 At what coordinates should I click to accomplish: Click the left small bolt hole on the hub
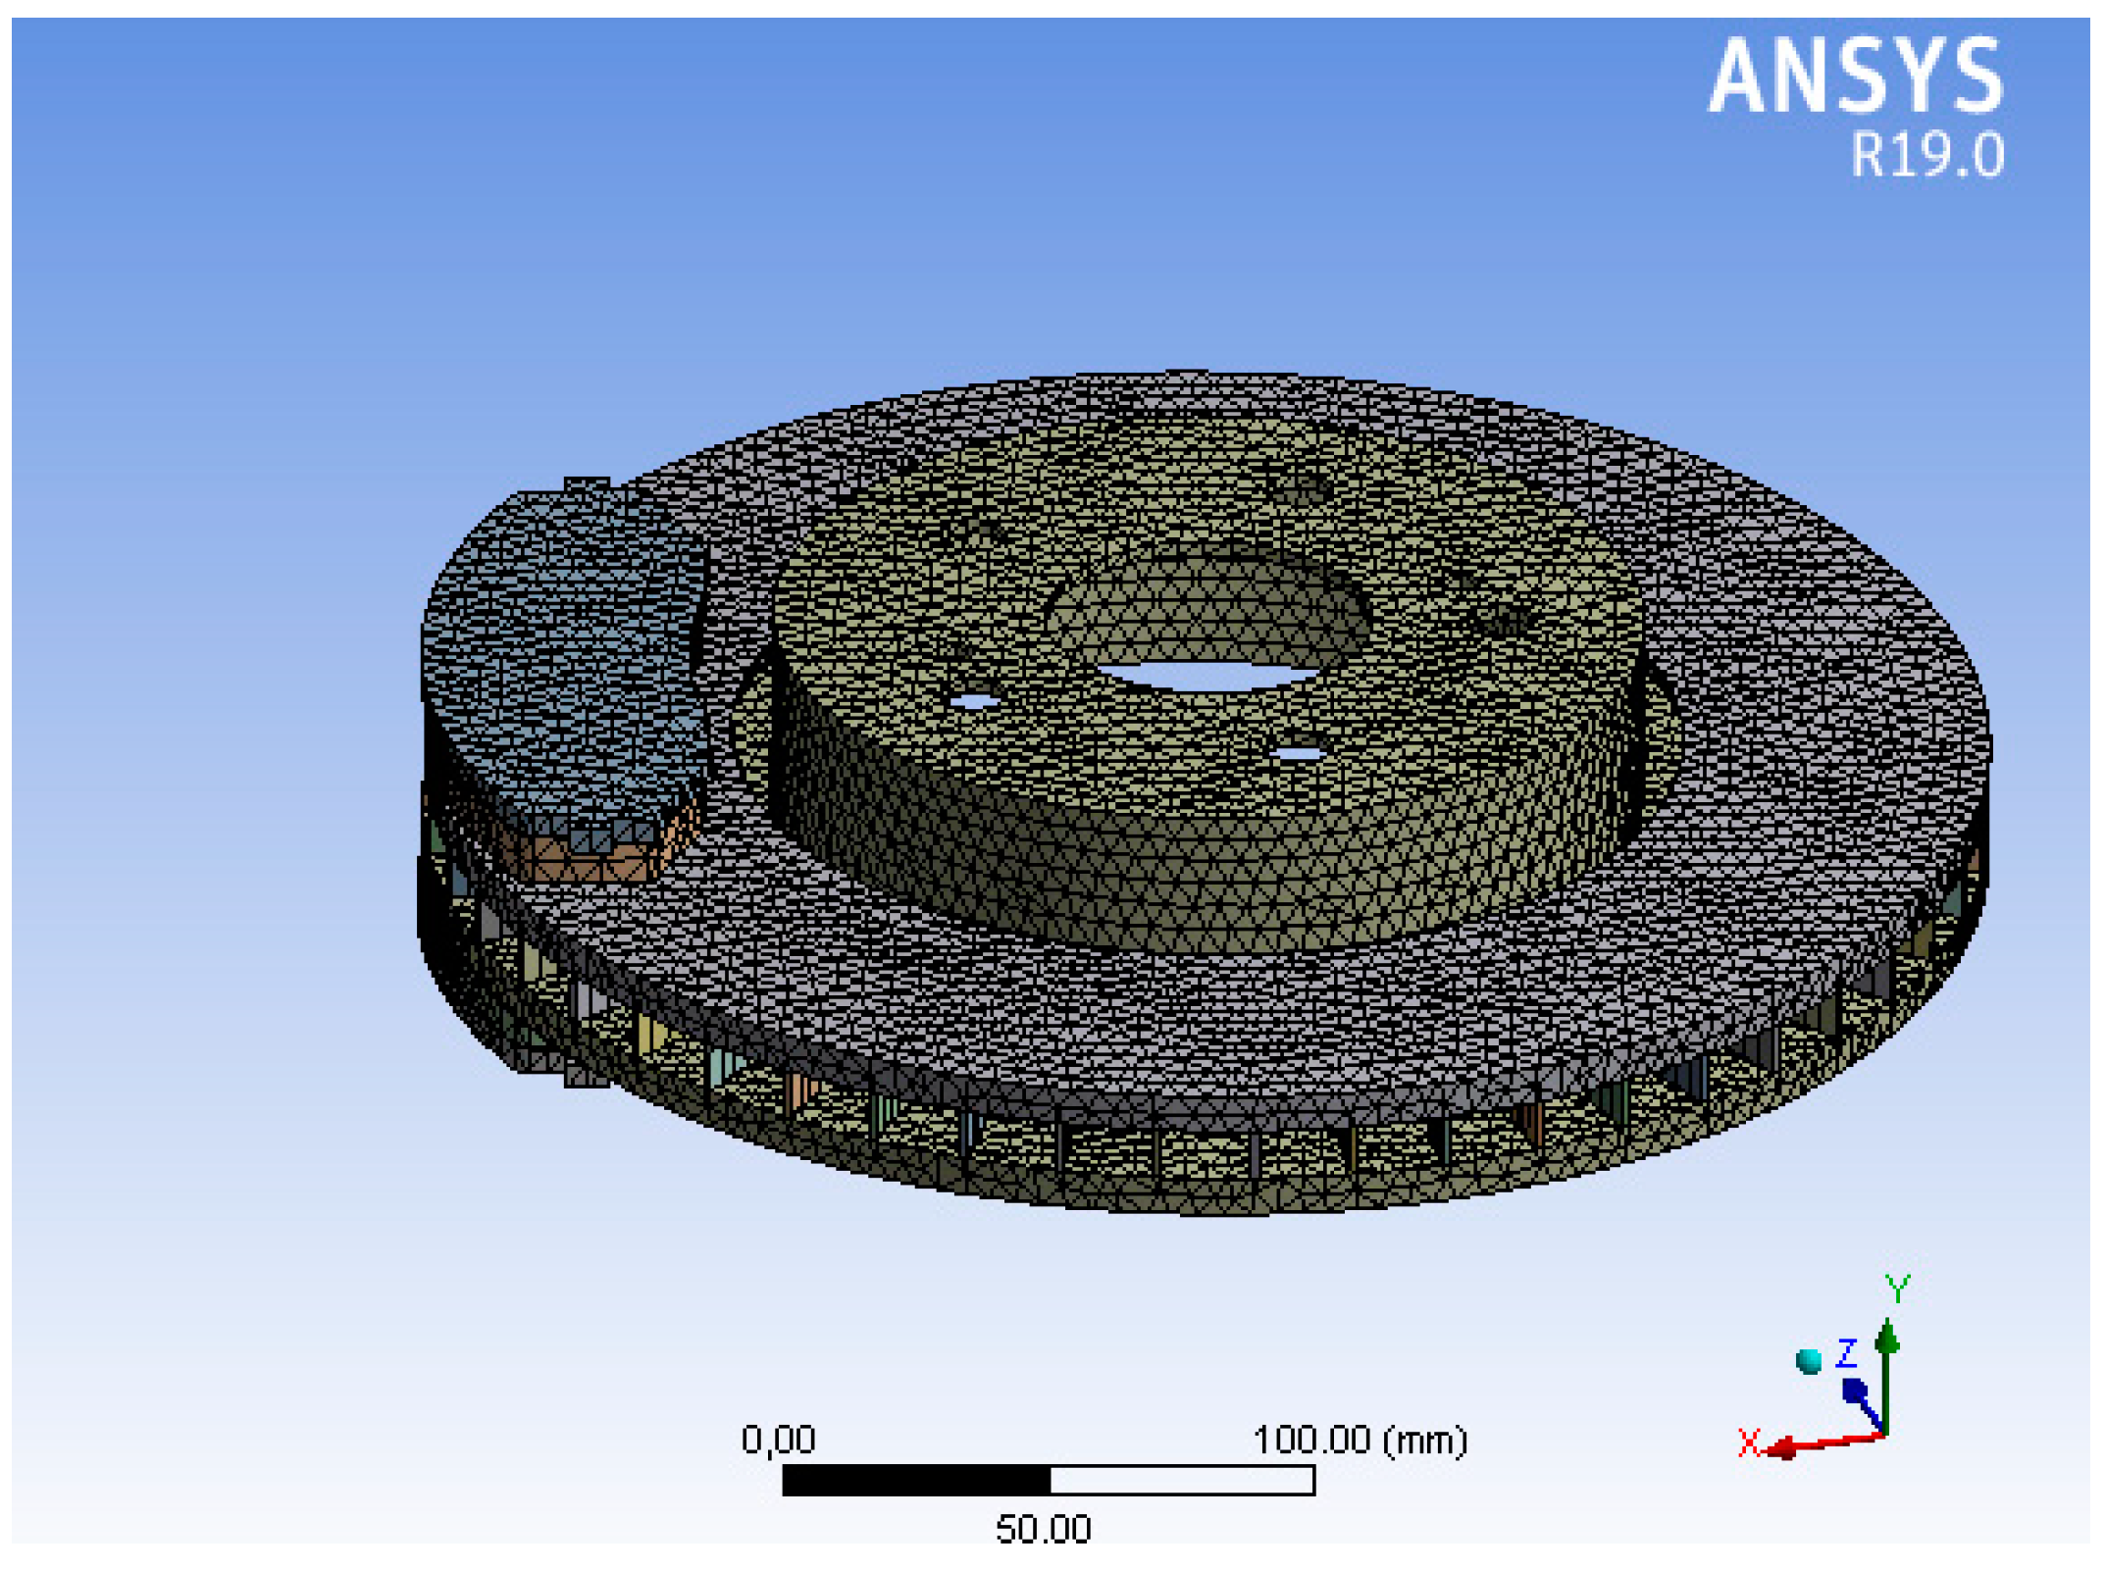pyautogui.click(x=973, y=701)
